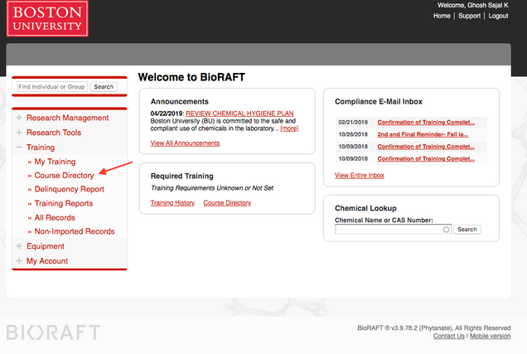Click the 10/26/2018 date in the inbox
The height and width of the screenshot is (354, 527).
pyautogui.click(x=353, y=134)
